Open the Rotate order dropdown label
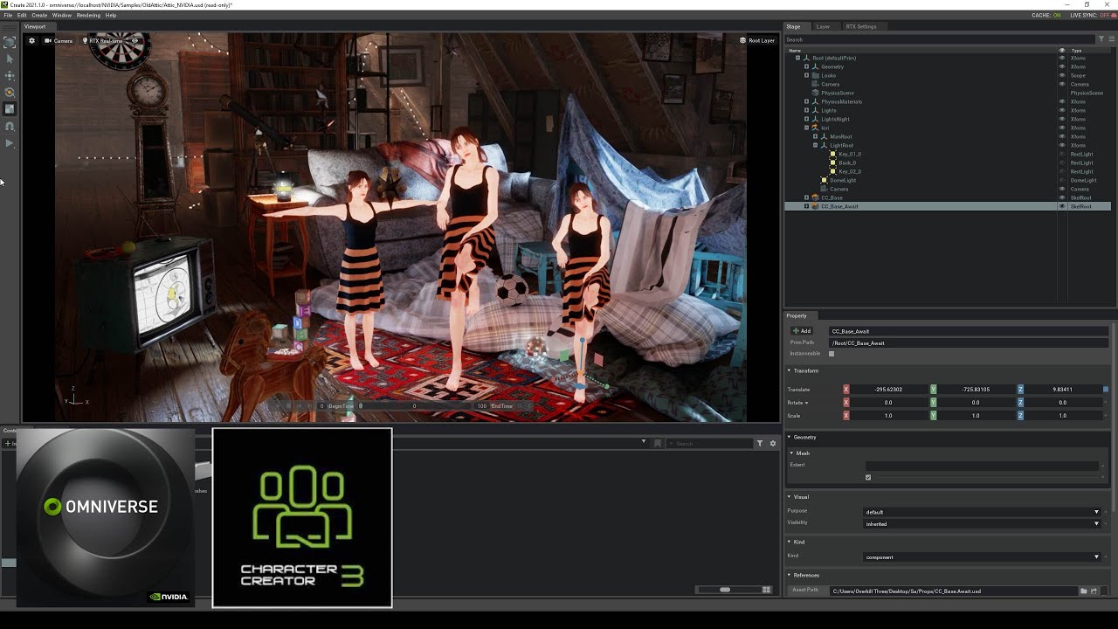Image resolution: width=1118 pixels, height=629 pixels. coord(797,403)
